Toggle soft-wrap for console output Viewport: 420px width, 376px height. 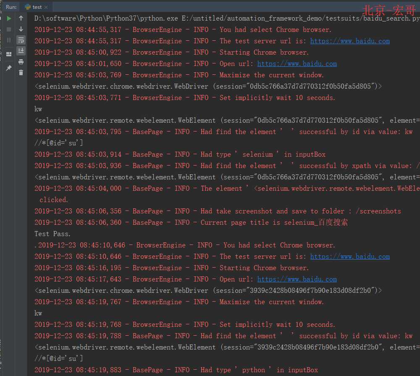point(21,40)
